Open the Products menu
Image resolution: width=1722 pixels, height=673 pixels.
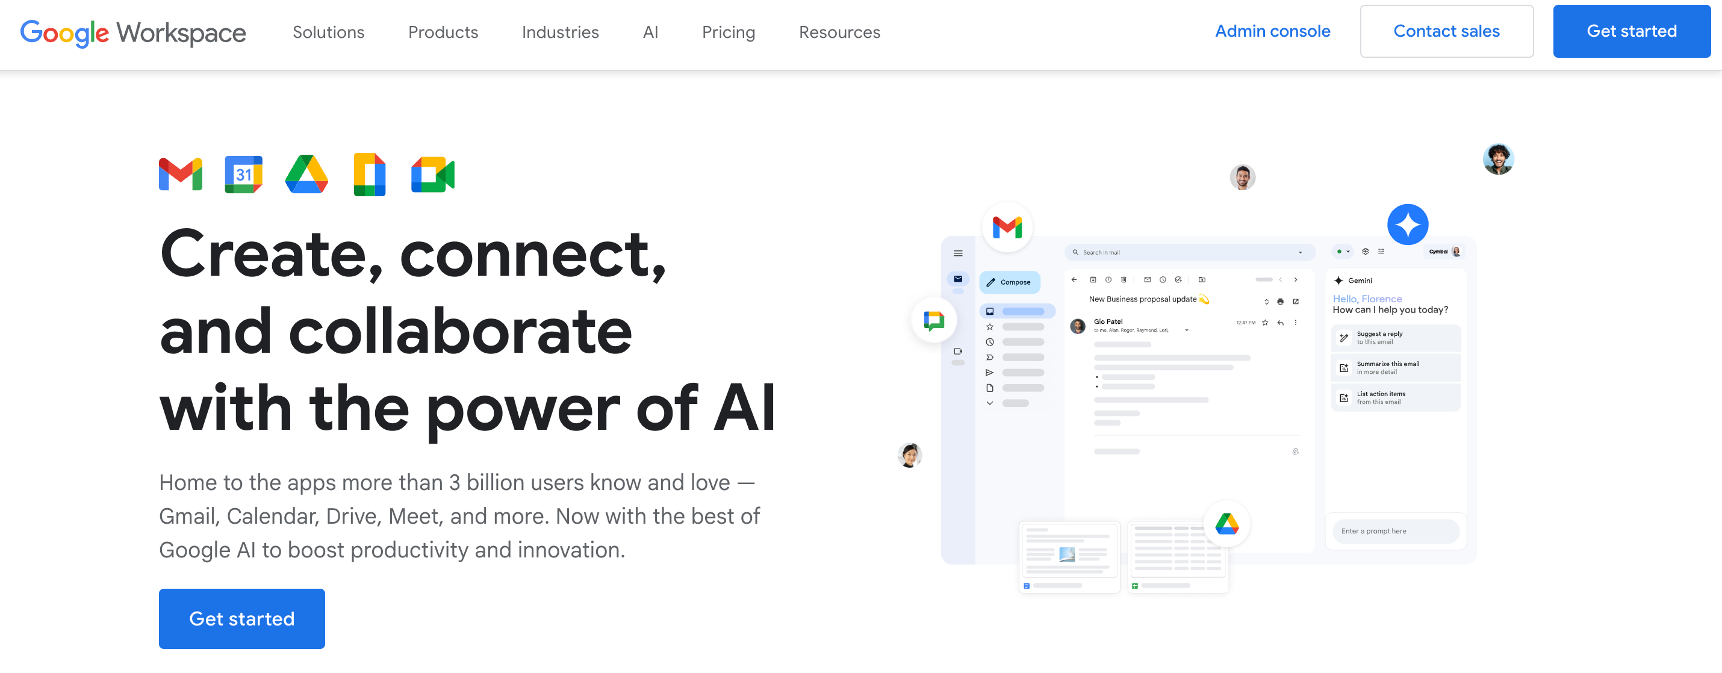click(443, 32)
